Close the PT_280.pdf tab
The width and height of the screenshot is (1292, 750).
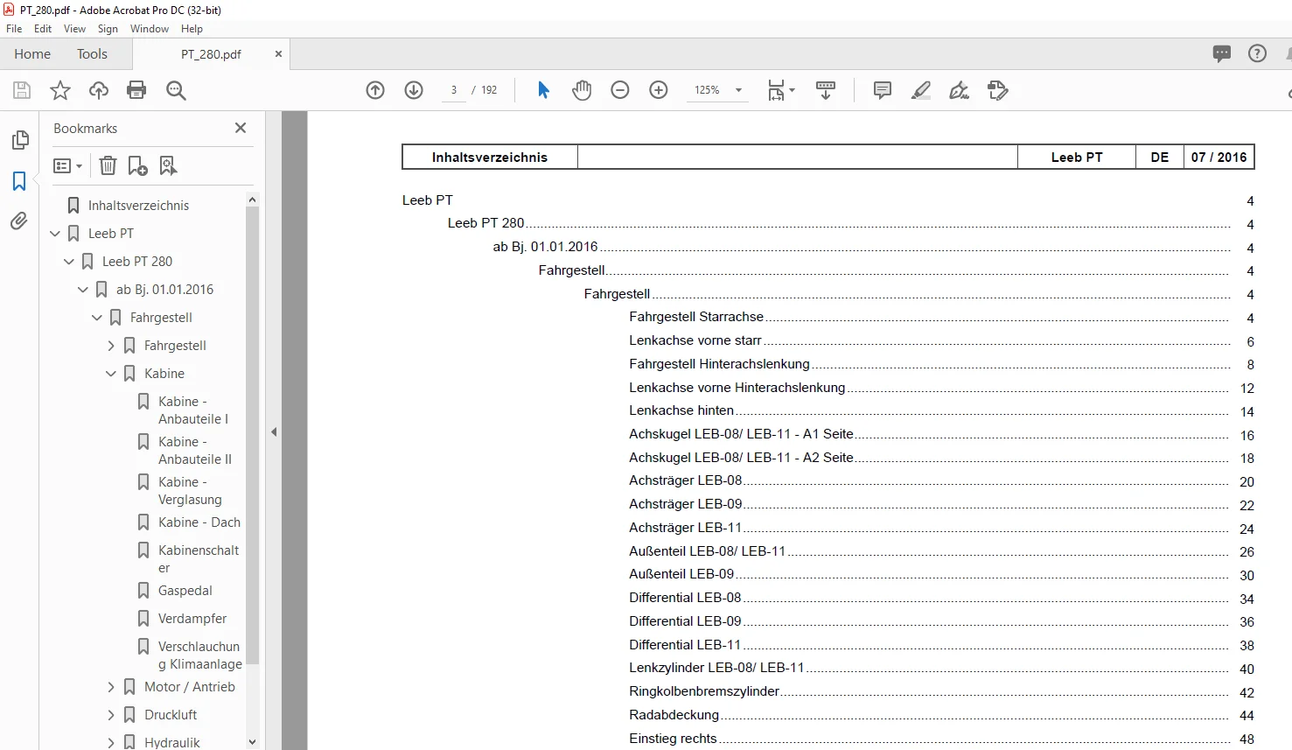278,53
